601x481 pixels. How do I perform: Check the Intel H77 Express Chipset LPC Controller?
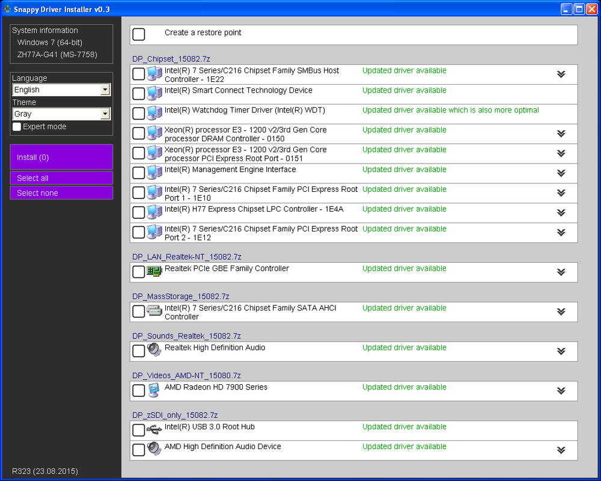point(138,212)
